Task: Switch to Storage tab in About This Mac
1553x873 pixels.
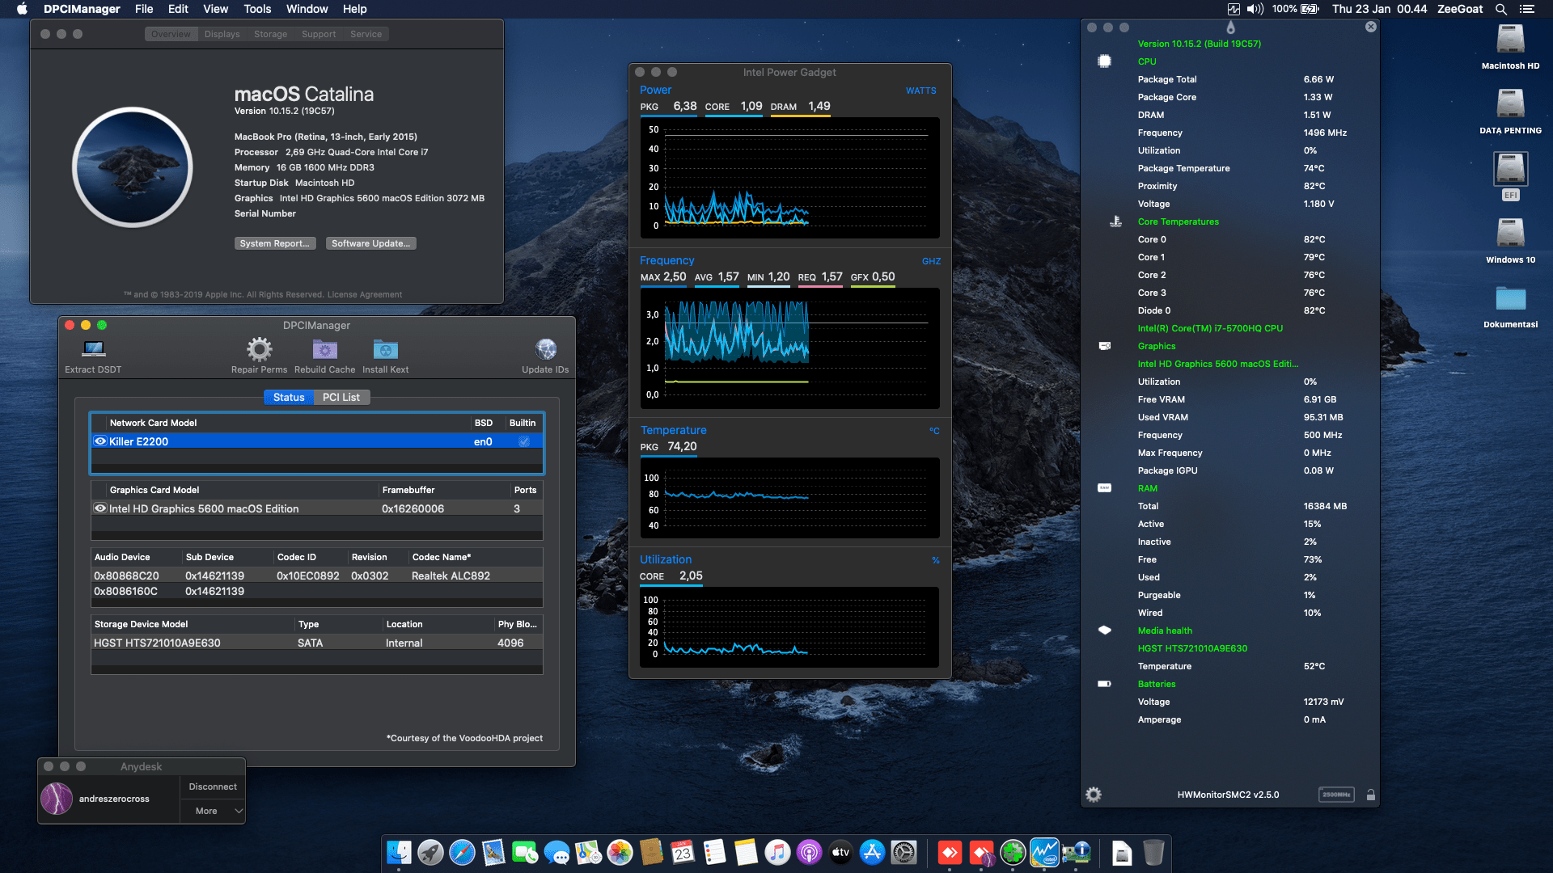Action: tap(270, 34)
